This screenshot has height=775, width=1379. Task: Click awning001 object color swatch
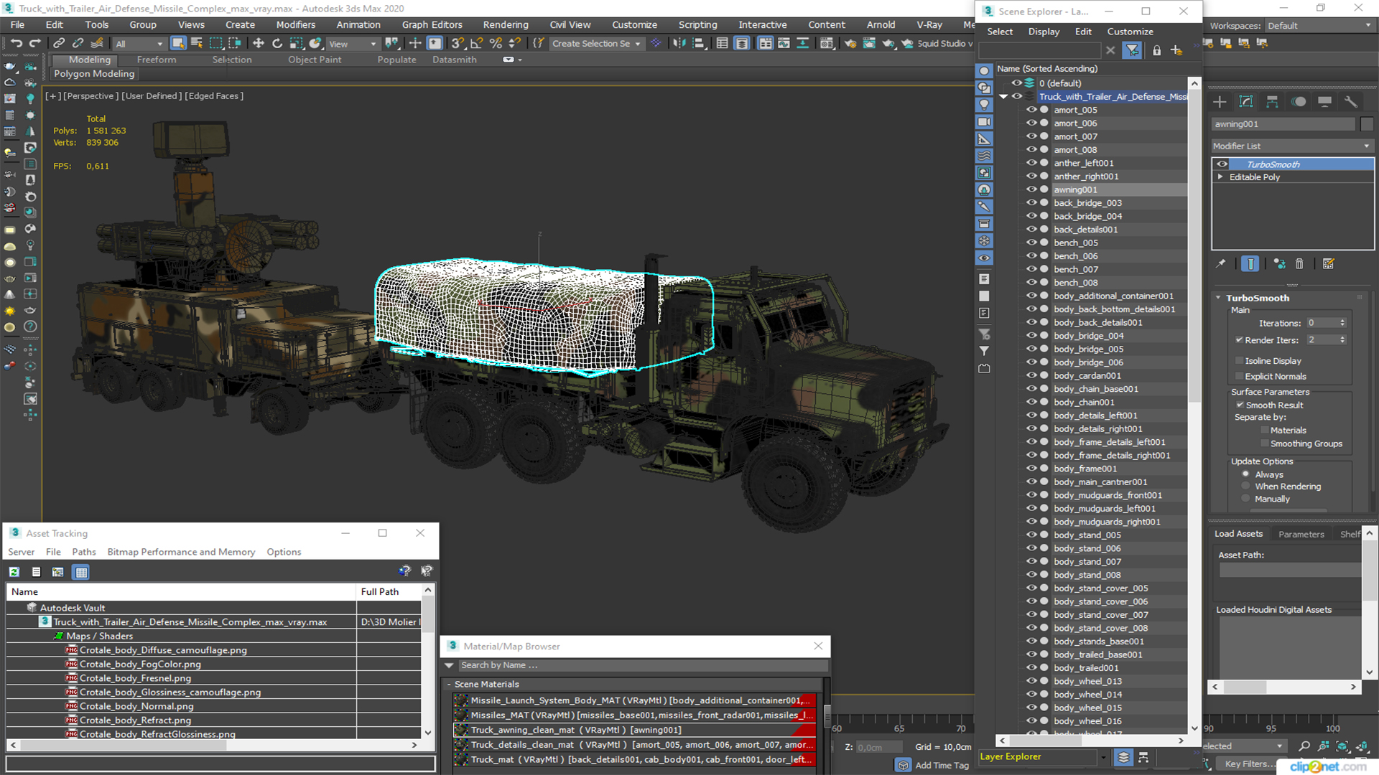[x=1367, y=124]
